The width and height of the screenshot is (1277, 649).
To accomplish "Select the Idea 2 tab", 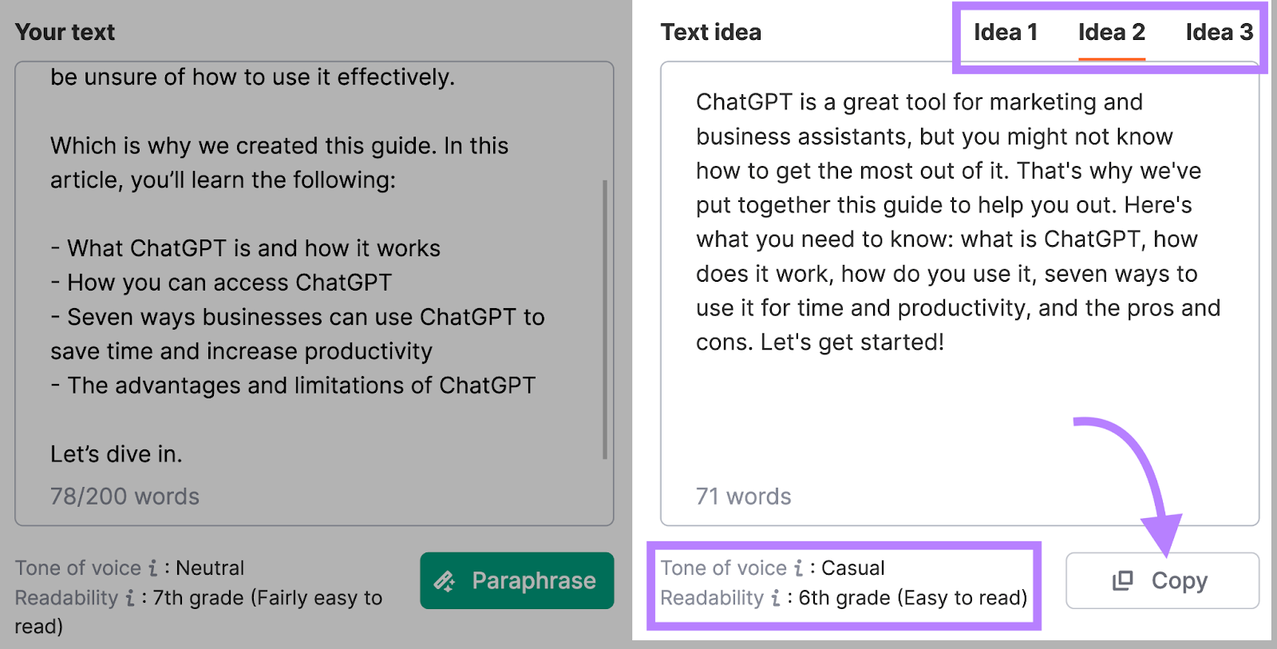I will 1111,33.
